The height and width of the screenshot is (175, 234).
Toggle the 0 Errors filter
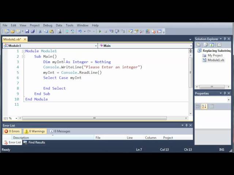(x=12, y=131)
